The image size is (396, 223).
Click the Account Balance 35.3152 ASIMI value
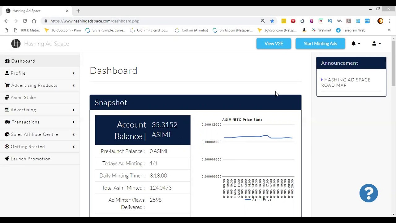(x=164, y=130)
